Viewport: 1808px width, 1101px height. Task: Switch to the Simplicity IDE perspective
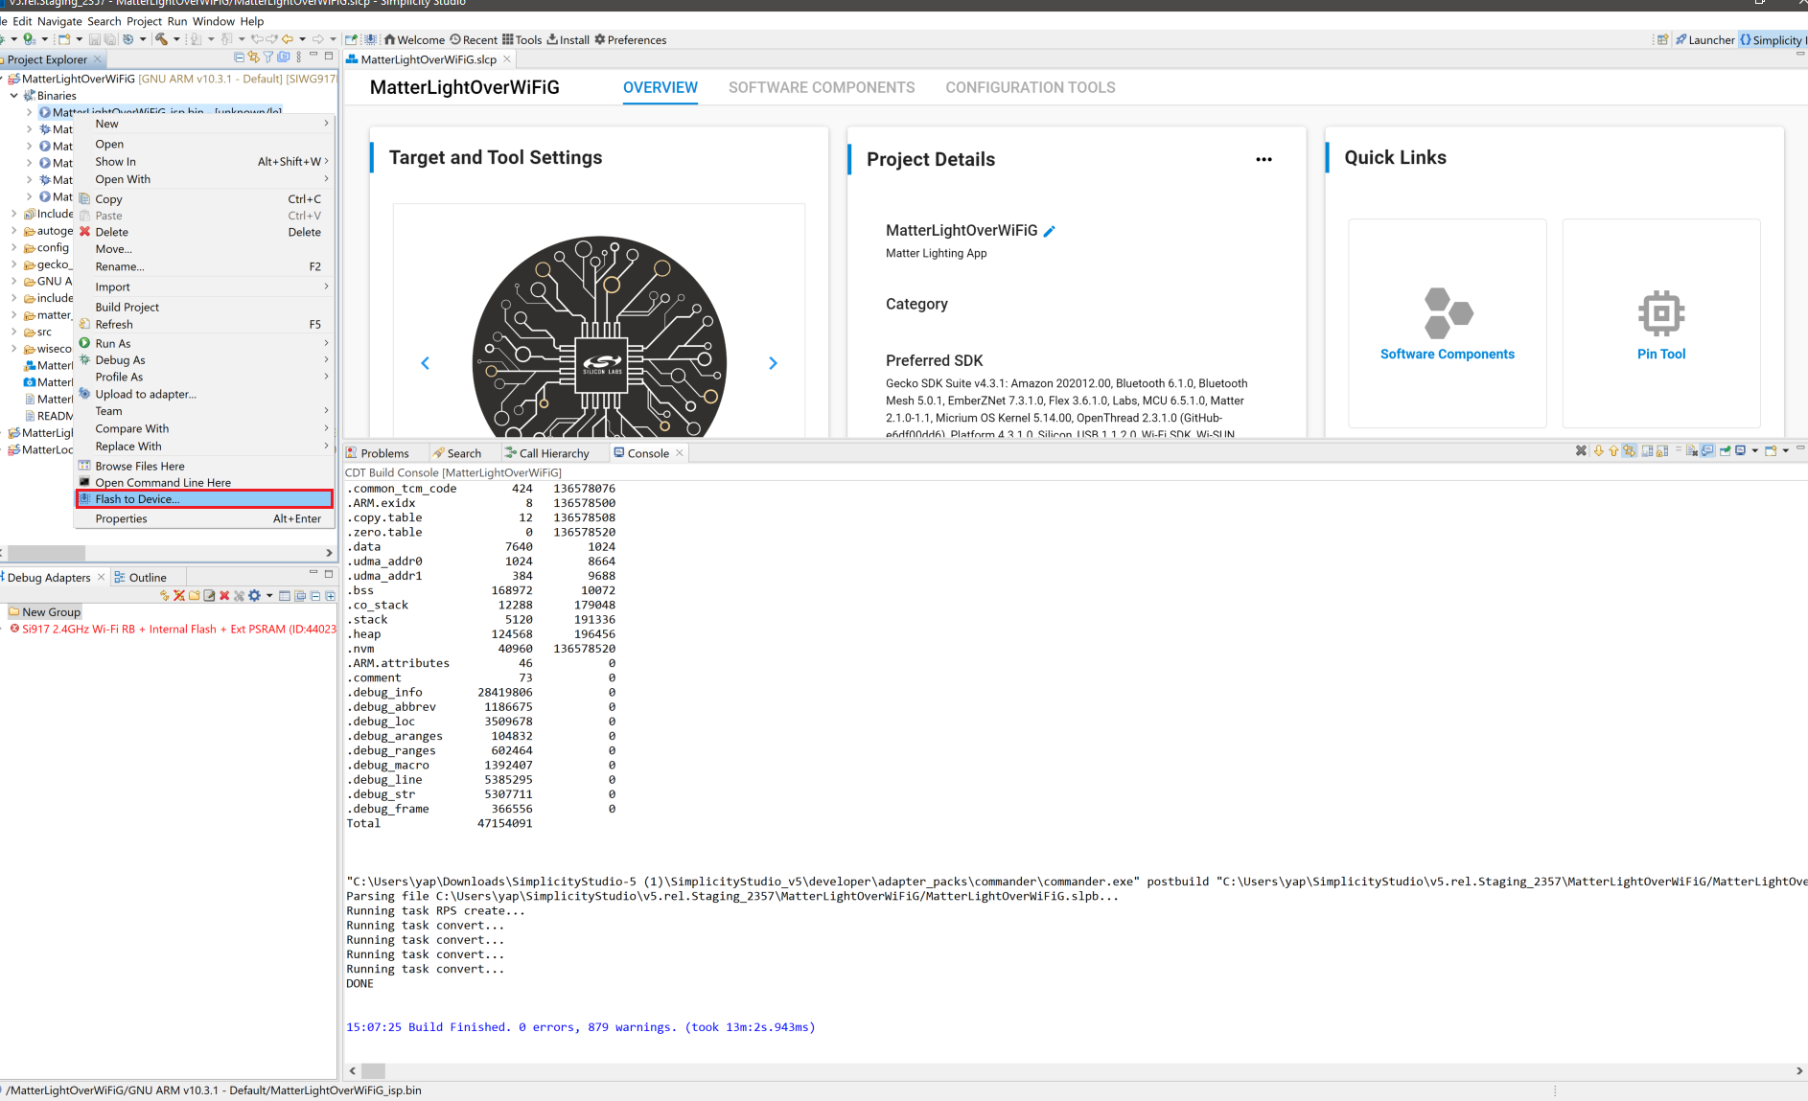pos(1773,40)
